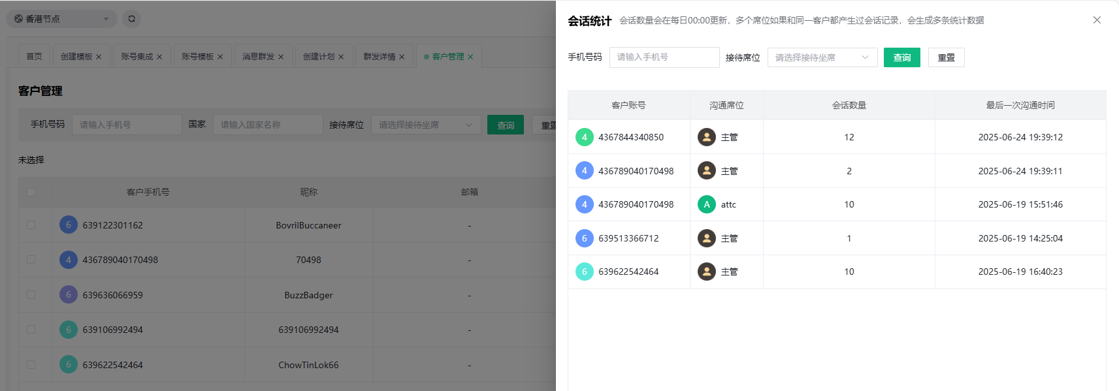1119x391 pixels.
Task: Switch to the 创建模板 tab
Action: [x=76, y=57]
